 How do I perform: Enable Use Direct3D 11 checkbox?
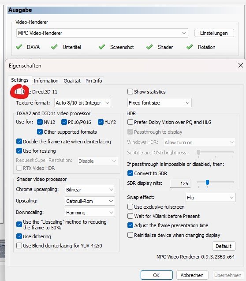click(x=19, y=92)
